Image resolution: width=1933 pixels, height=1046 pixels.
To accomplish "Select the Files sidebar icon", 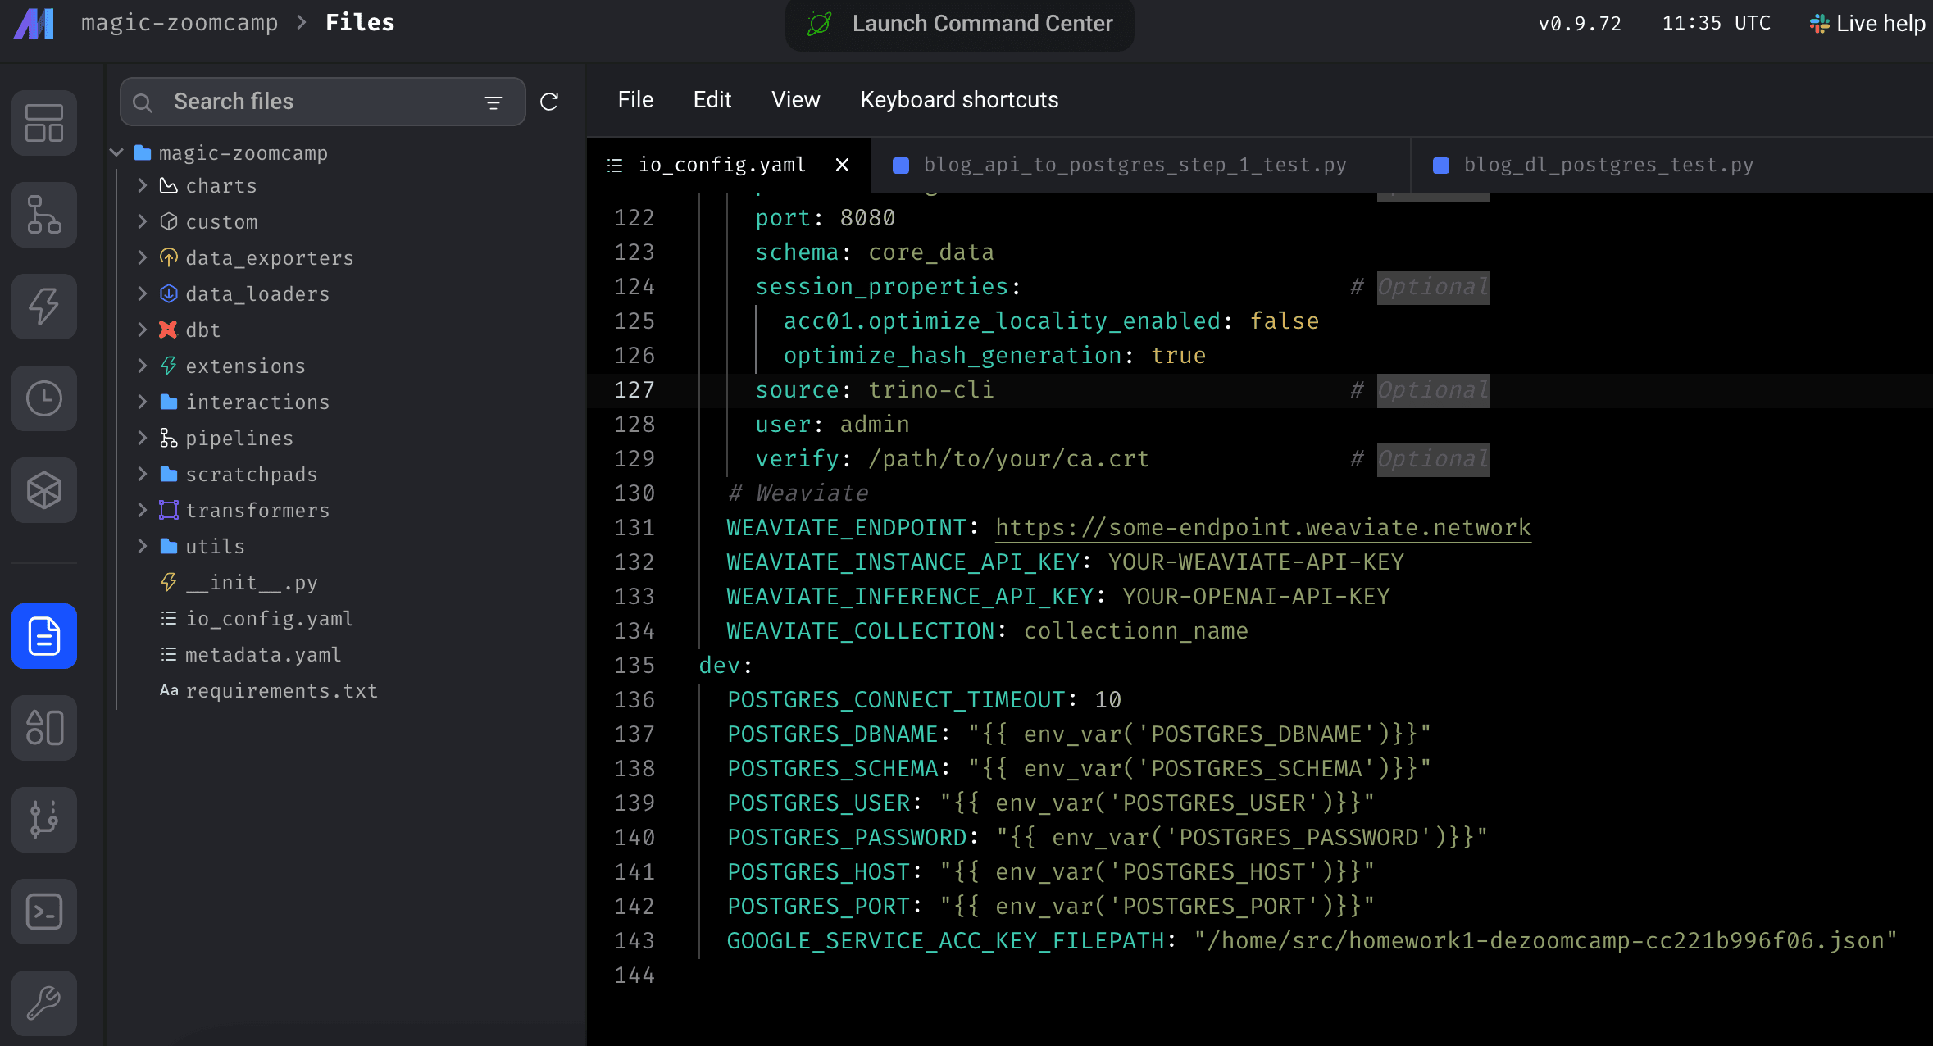I will 44,636.
